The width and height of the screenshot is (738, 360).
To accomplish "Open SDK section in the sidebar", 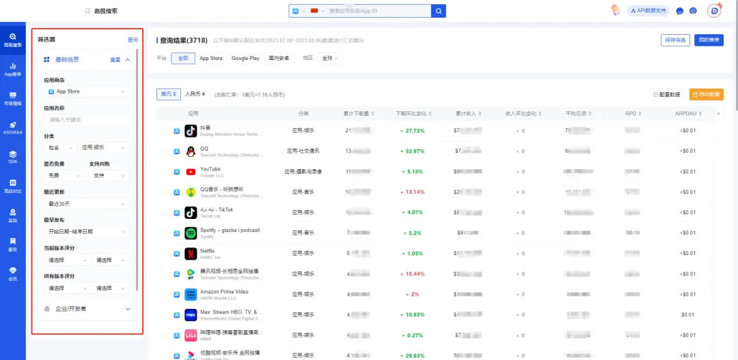I will pos(13,157).
